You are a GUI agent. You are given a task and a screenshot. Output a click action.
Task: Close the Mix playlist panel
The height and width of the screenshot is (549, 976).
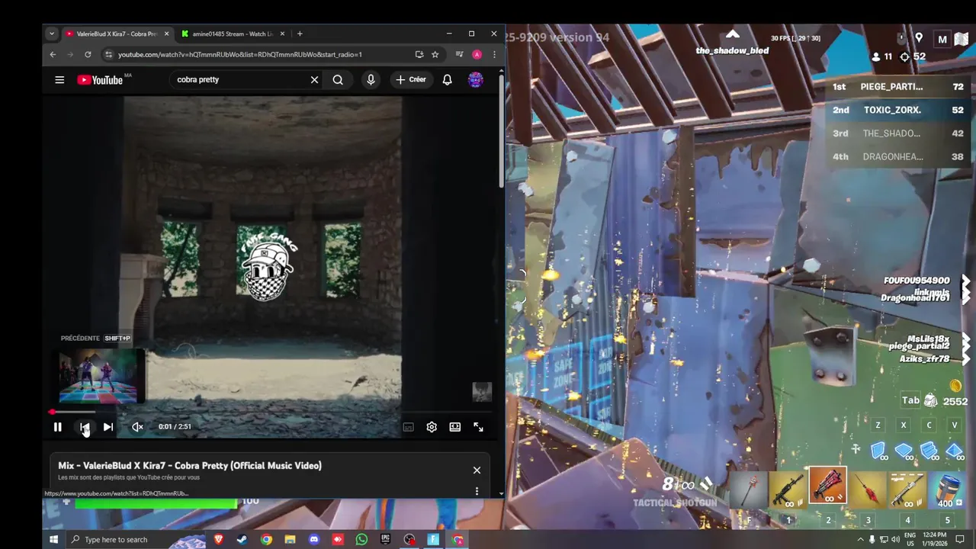pyautogui.click(x=477, y=470)
